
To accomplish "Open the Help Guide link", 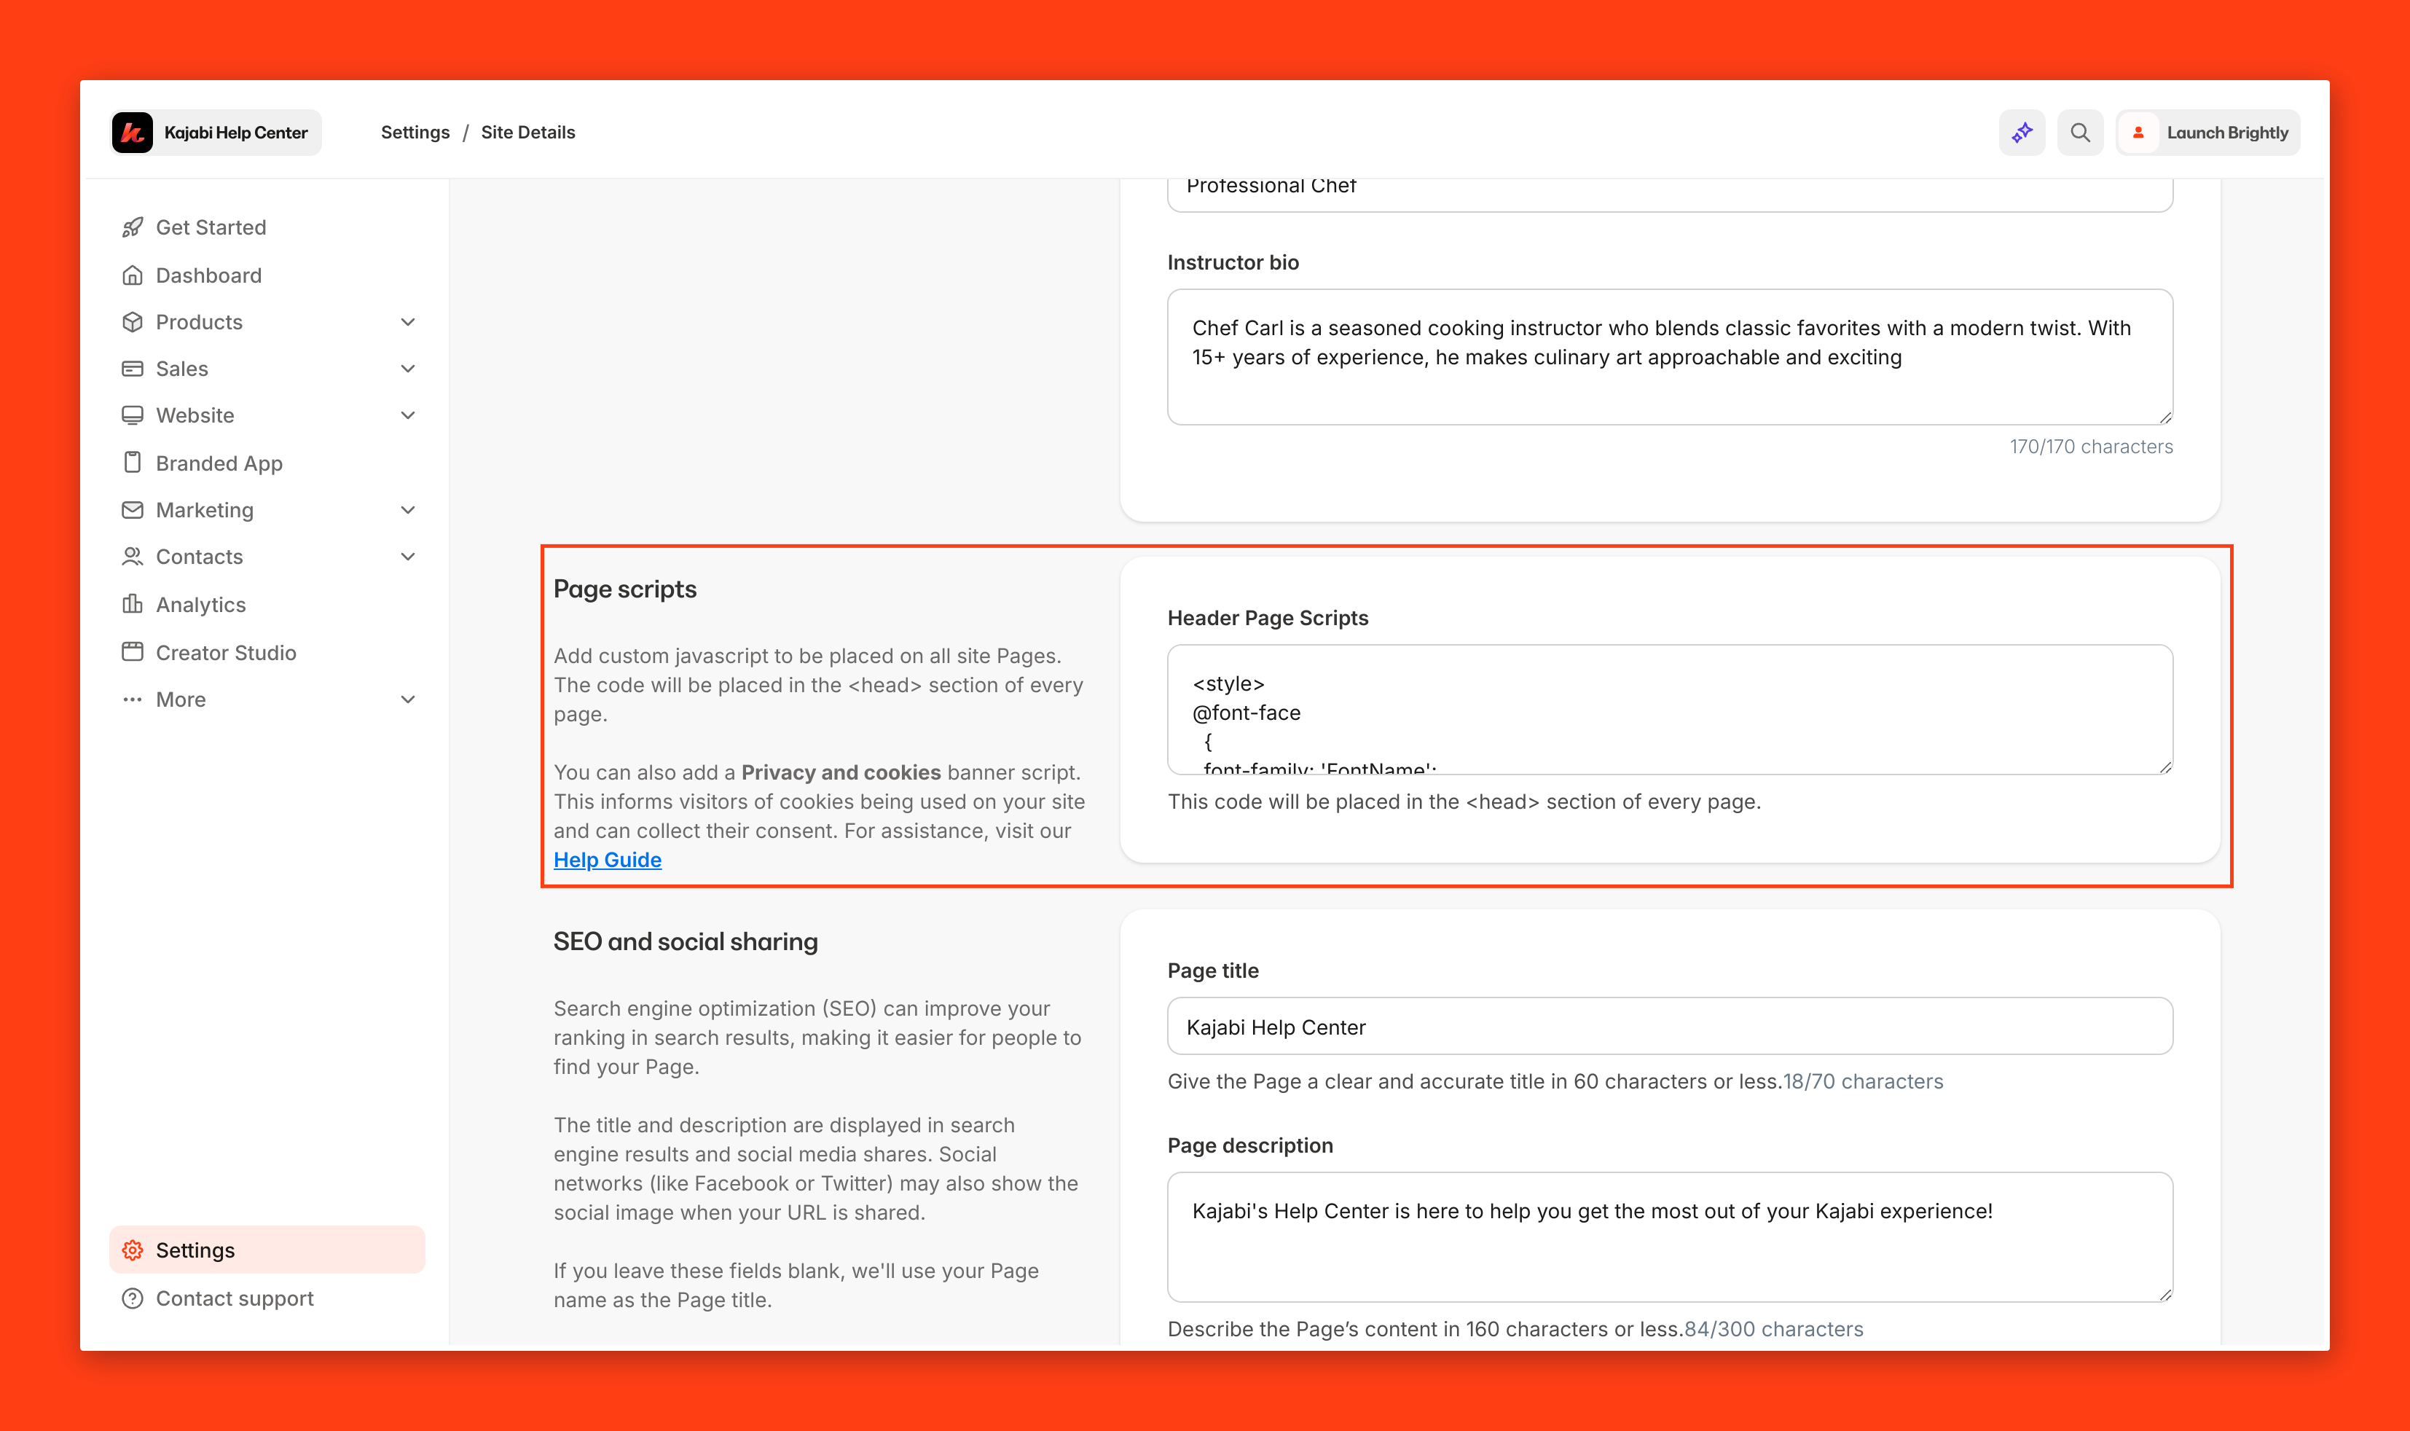I will click(x=608, y=859).
